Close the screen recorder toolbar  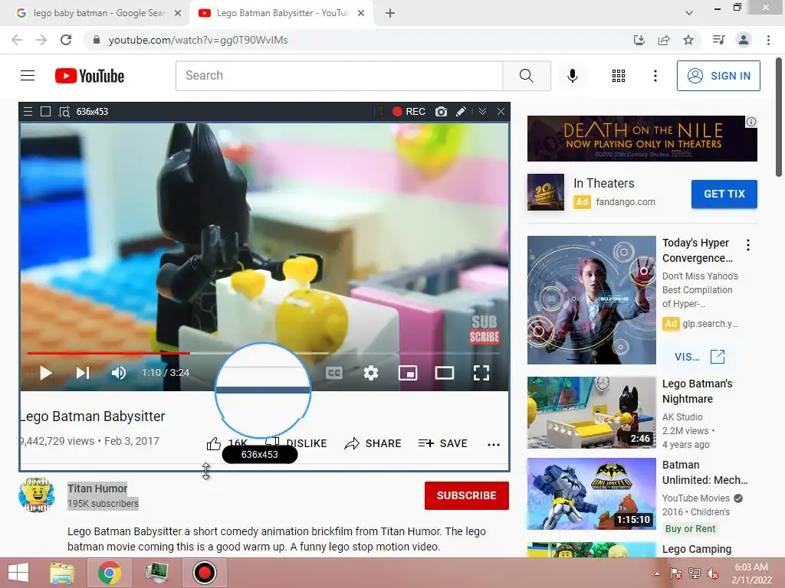(x=501, y=112)
